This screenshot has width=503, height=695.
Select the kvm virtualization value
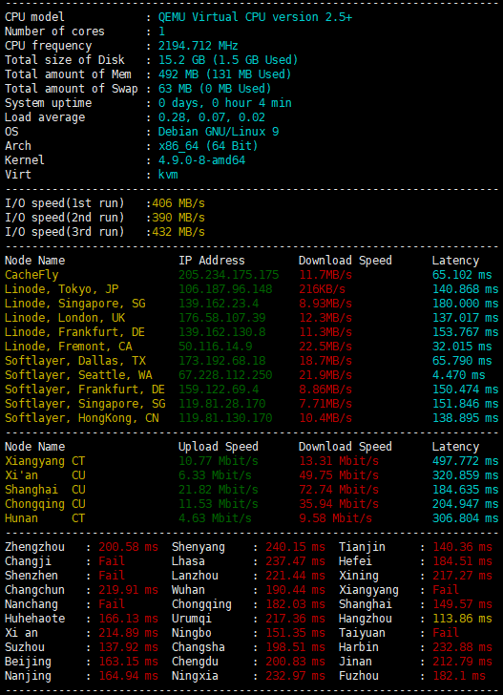point(168,174)
